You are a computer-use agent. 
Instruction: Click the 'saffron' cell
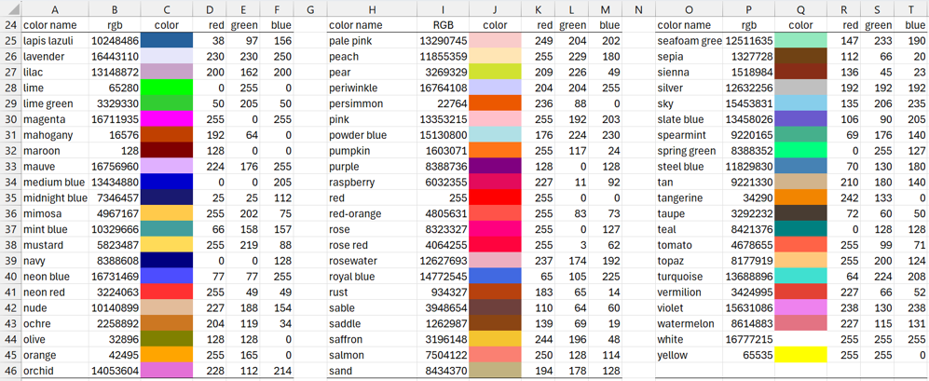[x=372, y=339]
